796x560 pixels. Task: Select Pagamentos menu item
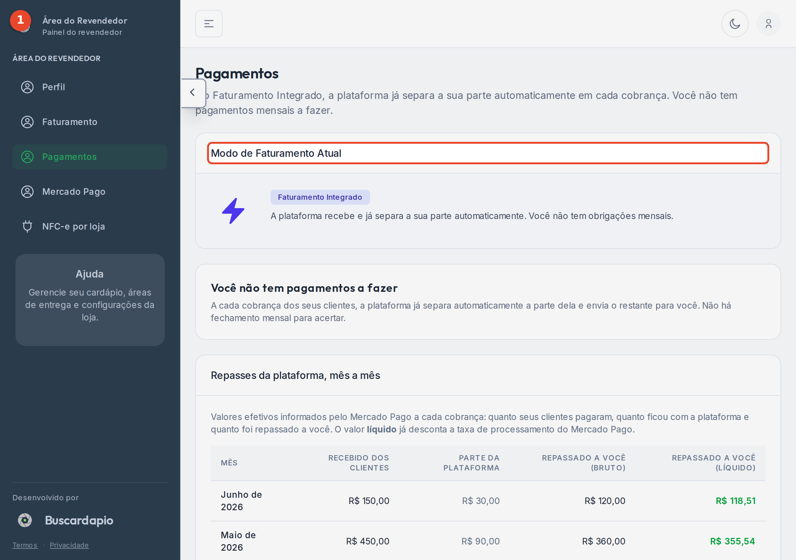(90, 157)
